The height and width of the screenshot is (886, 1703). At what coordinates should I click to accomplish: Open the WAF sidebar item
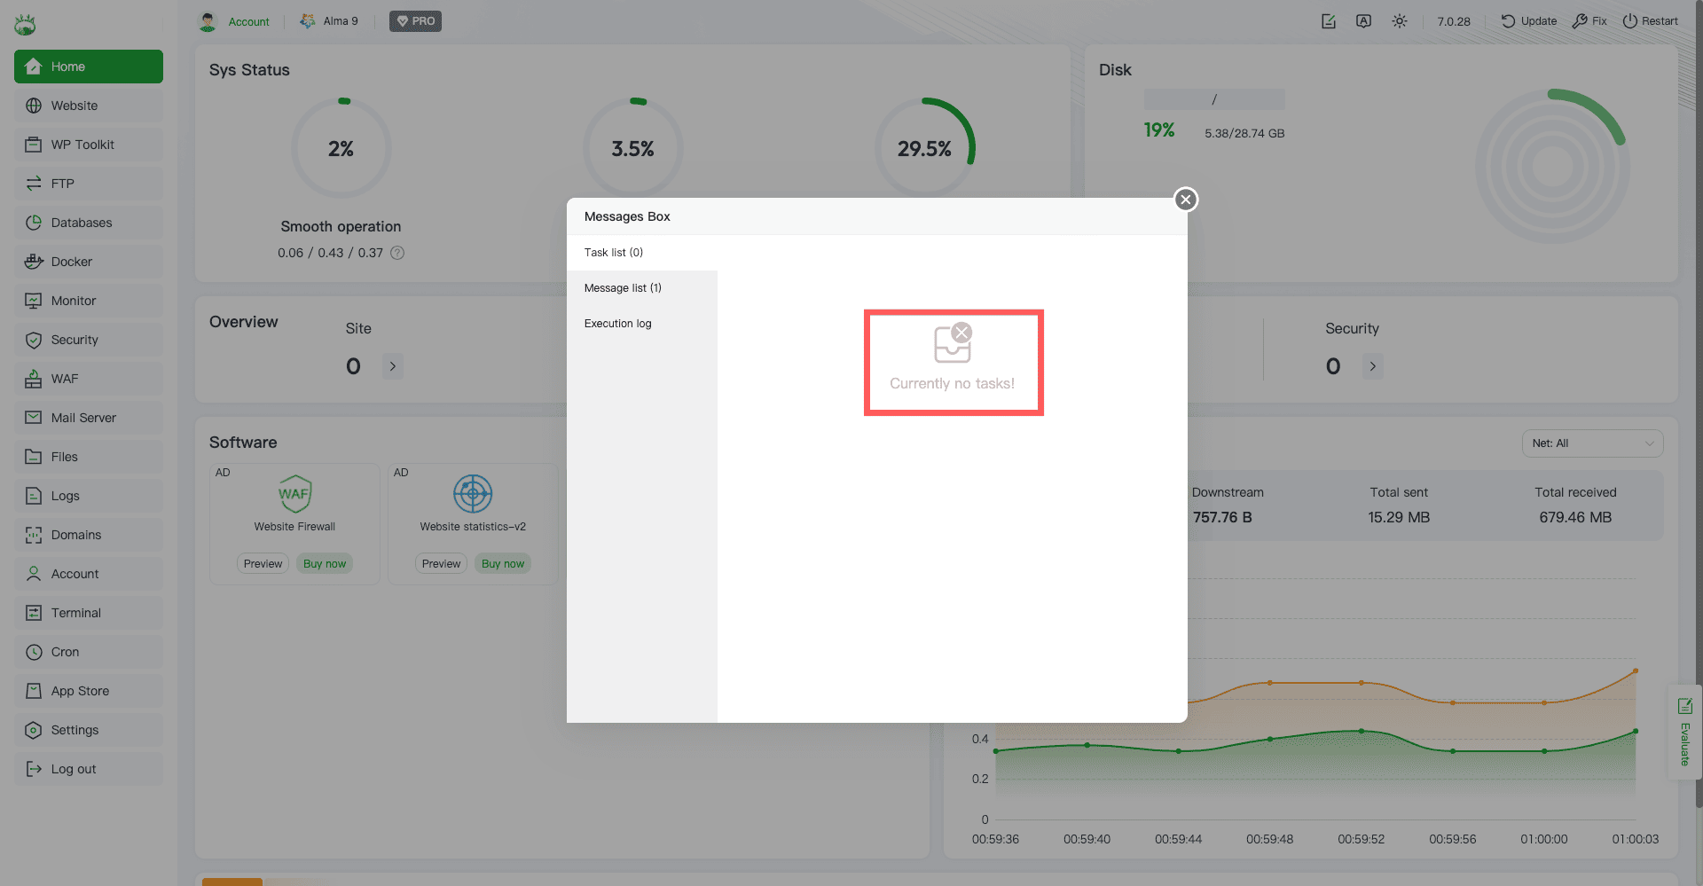(64, 379)
